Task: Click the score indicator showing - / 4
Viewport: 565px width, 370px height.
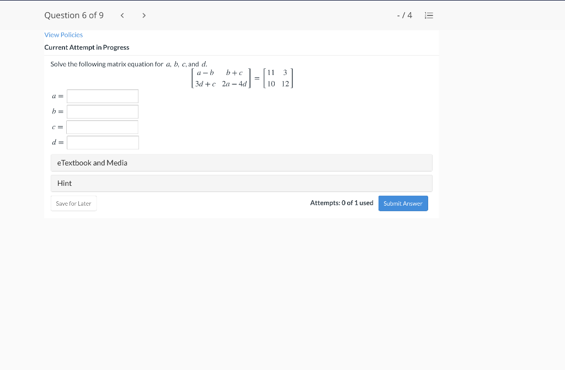Action: pos(404,15)
